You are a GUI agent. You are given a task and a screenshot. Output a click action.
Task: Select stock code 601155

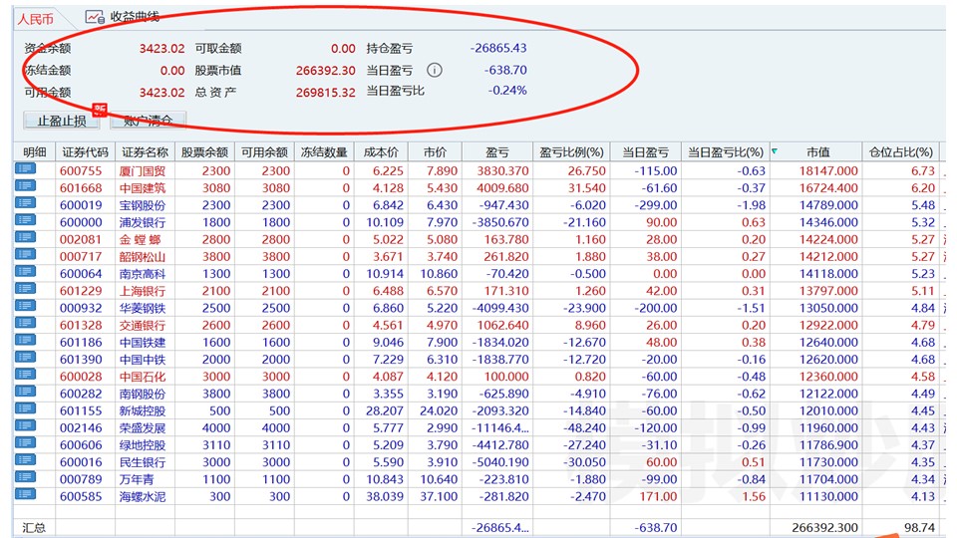coord(81,410)
